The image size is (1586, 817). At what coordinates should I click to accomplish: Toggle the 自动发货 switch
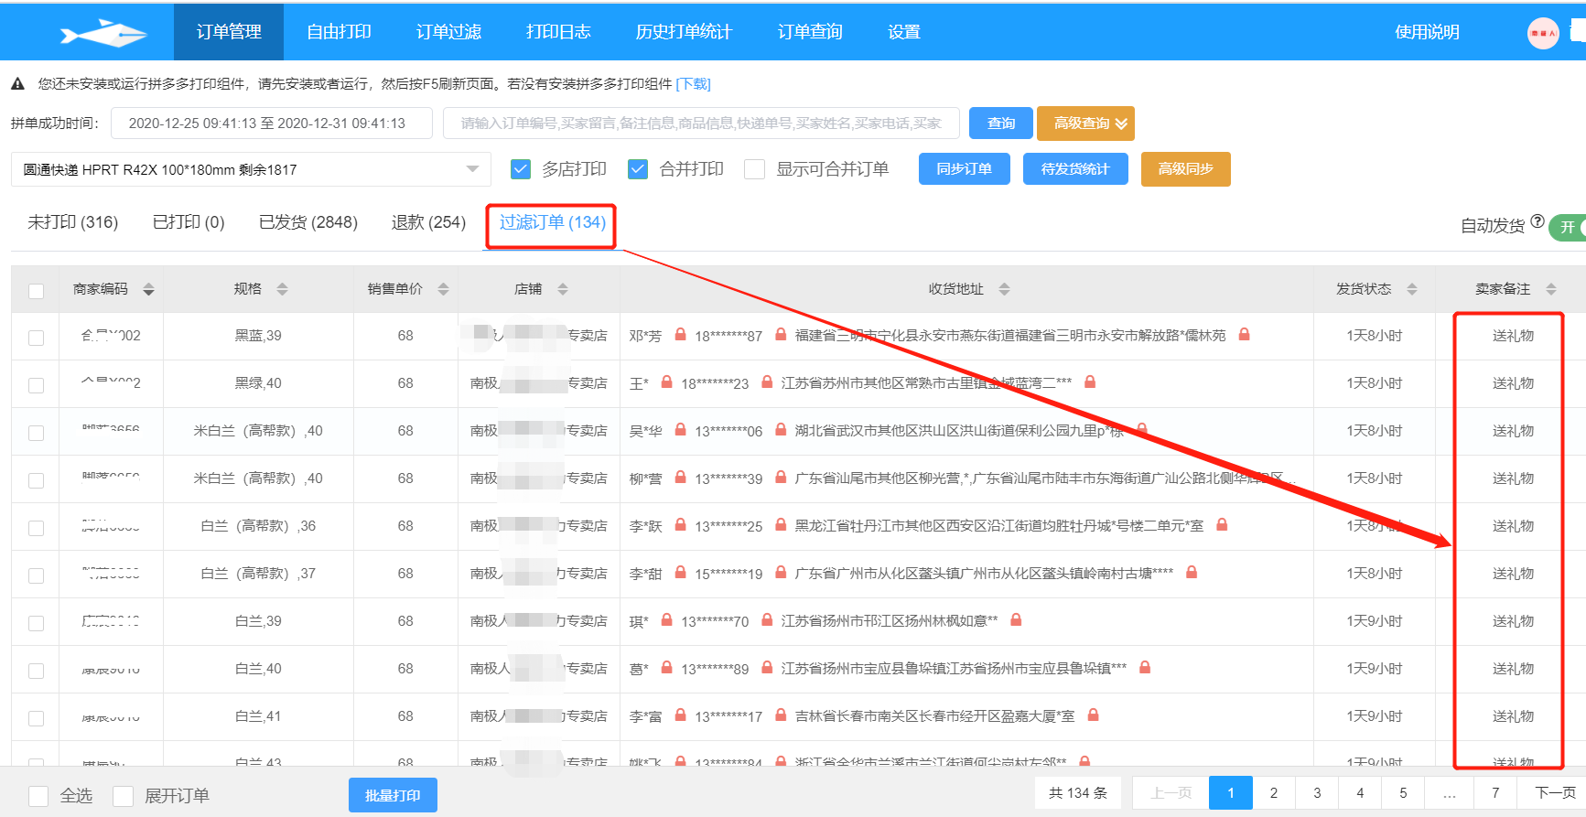(x=1569, y=227)
